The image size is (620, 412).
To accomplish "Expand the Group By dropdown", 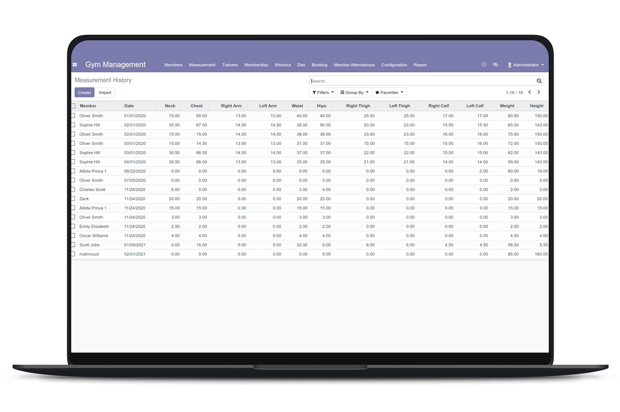I will tap(355, 92).
